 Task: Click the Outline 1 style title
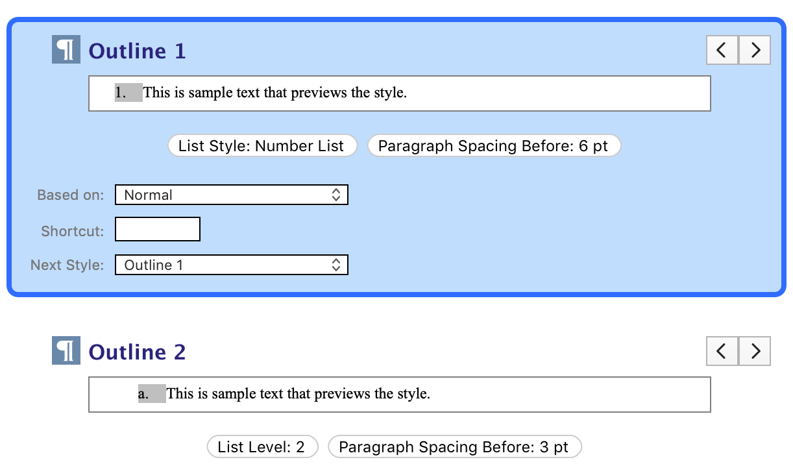[x=137, y=51]
